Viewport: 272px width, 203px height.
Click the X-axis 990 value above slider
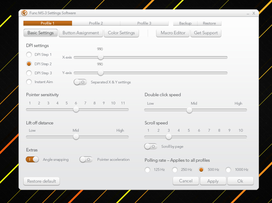[x=100, y=49]
